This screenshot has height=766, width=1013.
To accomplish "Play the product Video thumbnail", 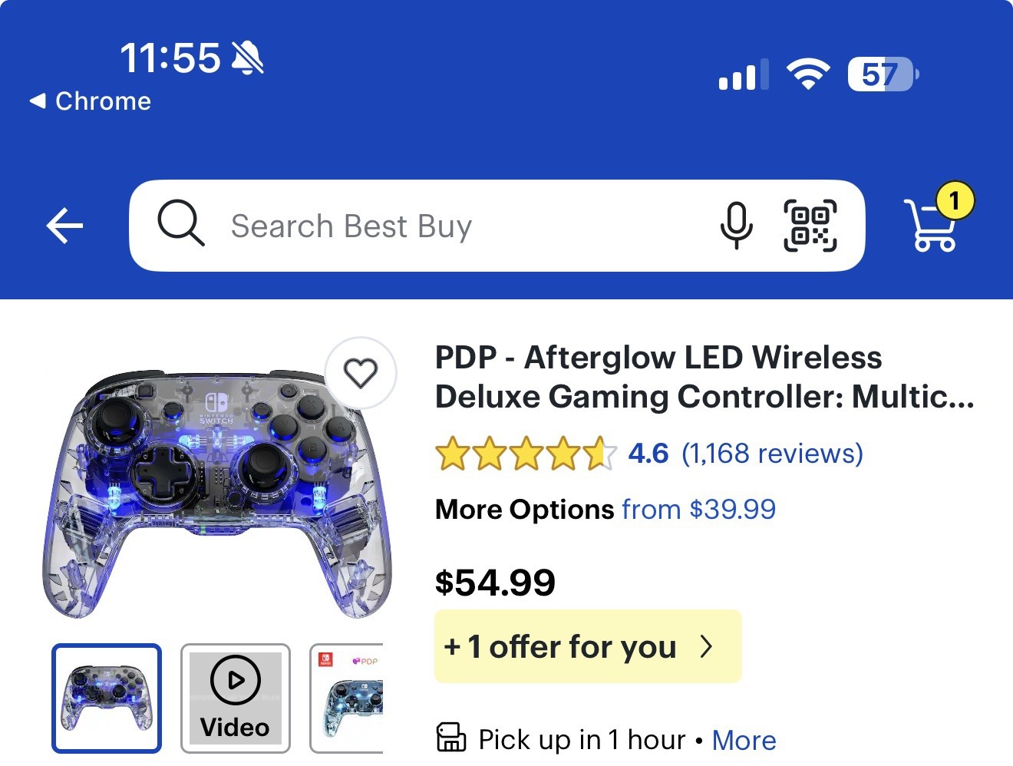I will 236,698.
